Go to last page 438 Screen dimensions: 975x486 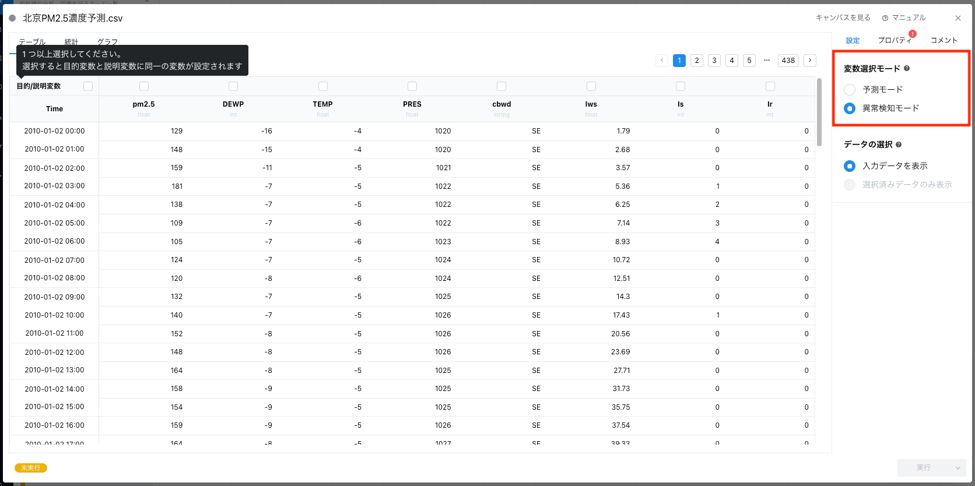click(788, 61)
